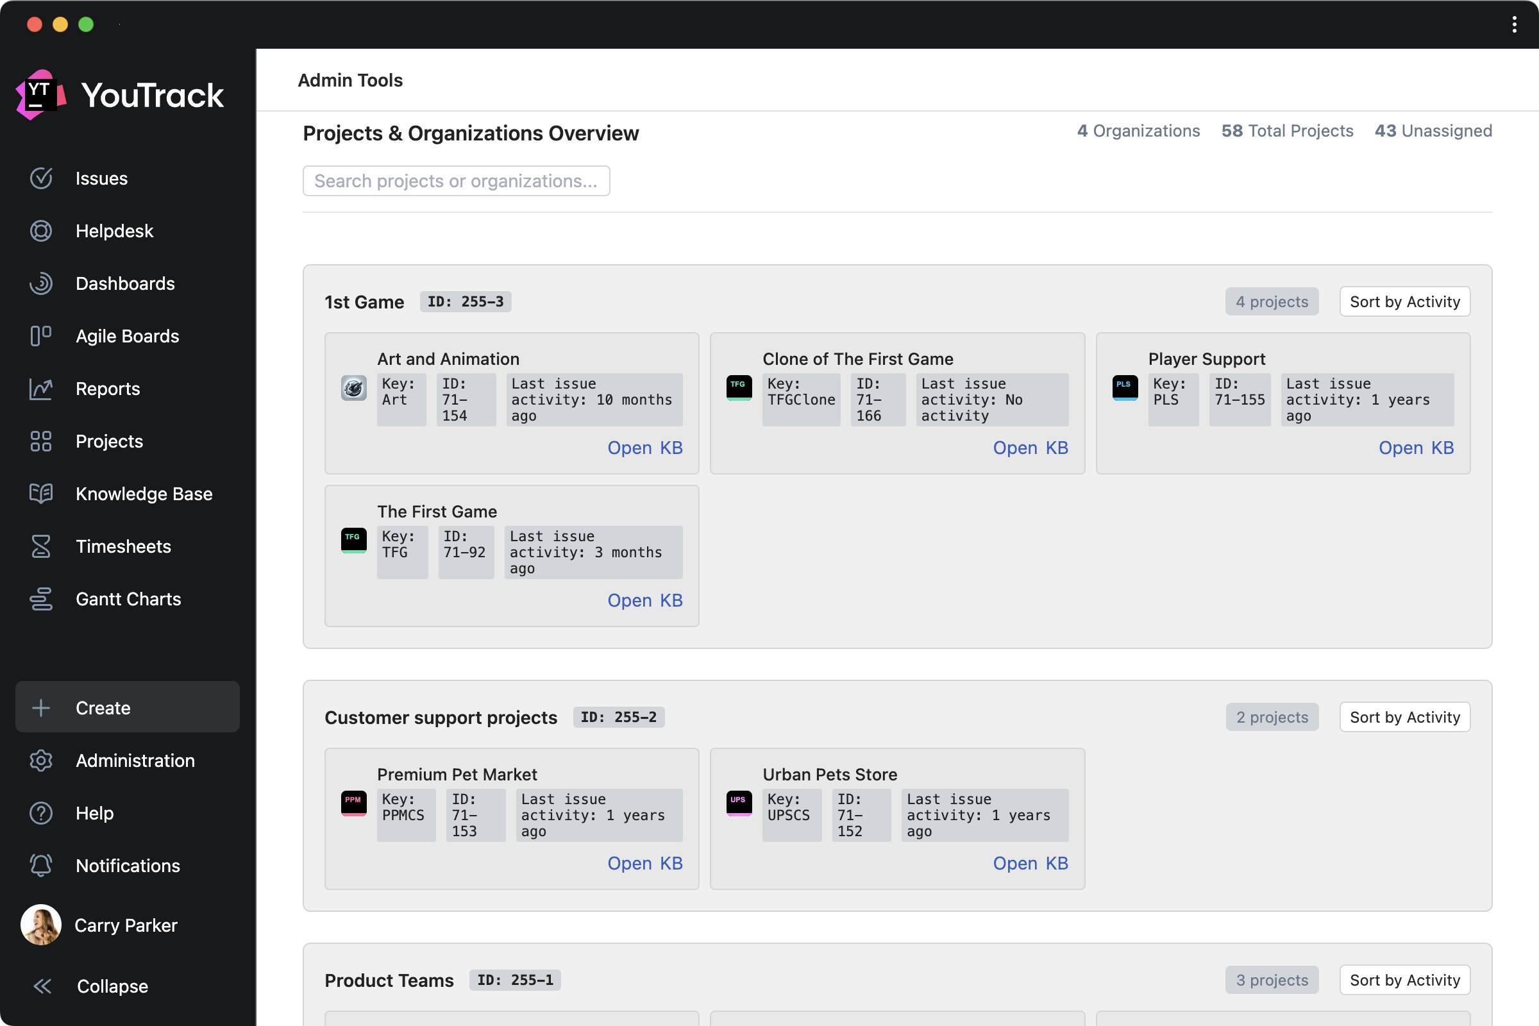
Task: Click the Notifications bell icon
Action: (x=40, y=865)
